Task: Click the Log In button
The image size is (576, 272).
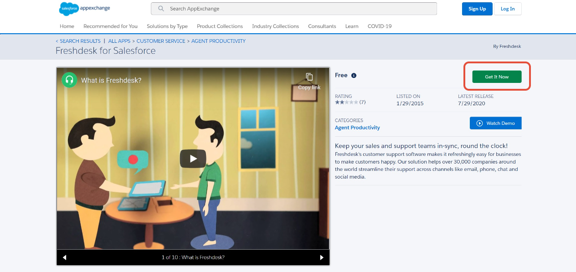Action: [508, 9]
